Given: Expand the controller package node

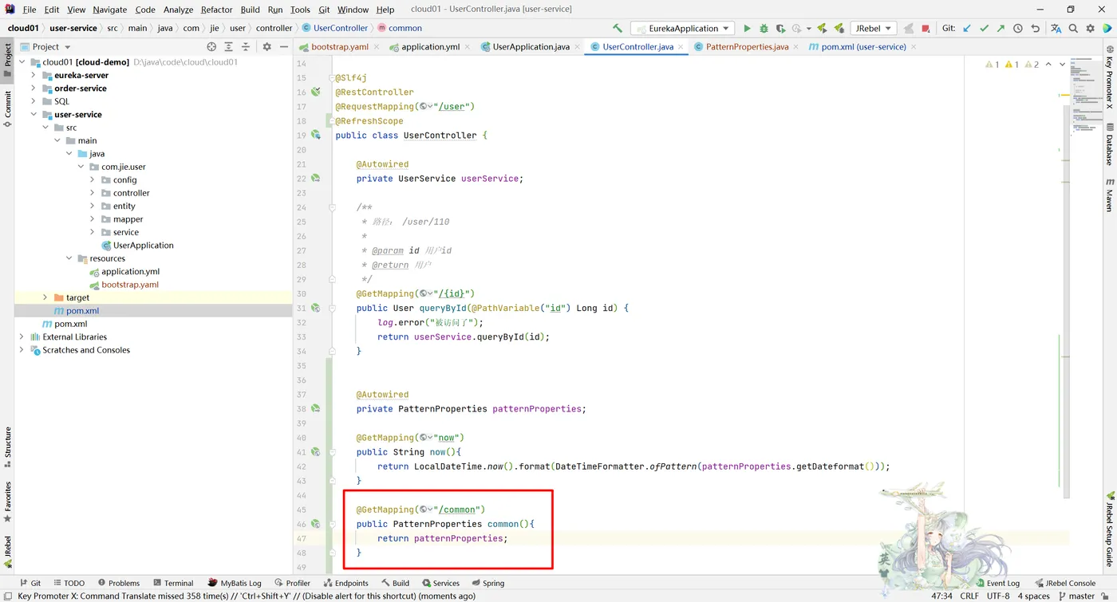Looking at the screenshot, I should (x=93, y=193).
